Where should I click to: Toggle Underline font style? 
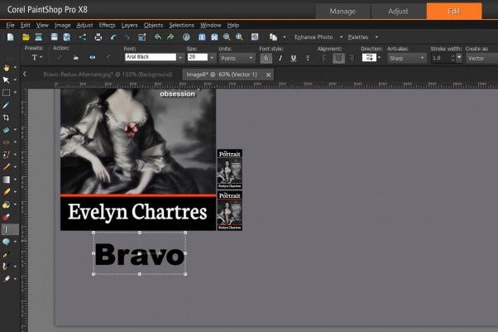tap(294, 58)
